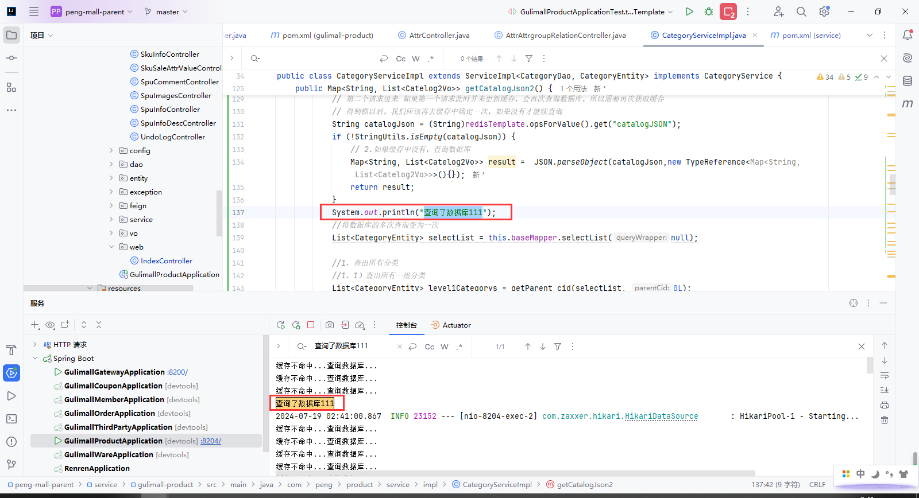Clear the console with the trash icon
The height and width of the screenshot is (498, 919).
[885, 420]
